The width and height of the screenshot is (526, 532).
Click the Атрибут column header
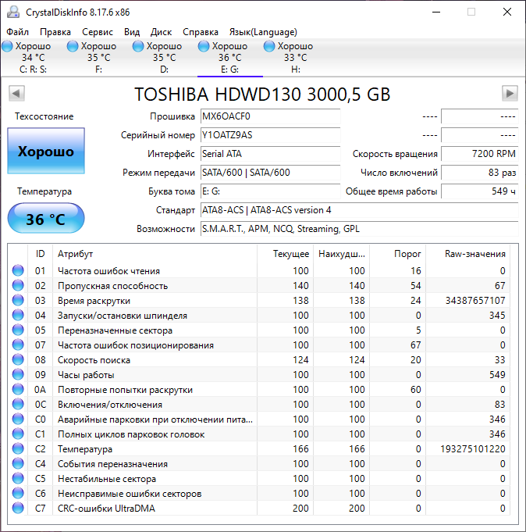click(x=155, y=254)
